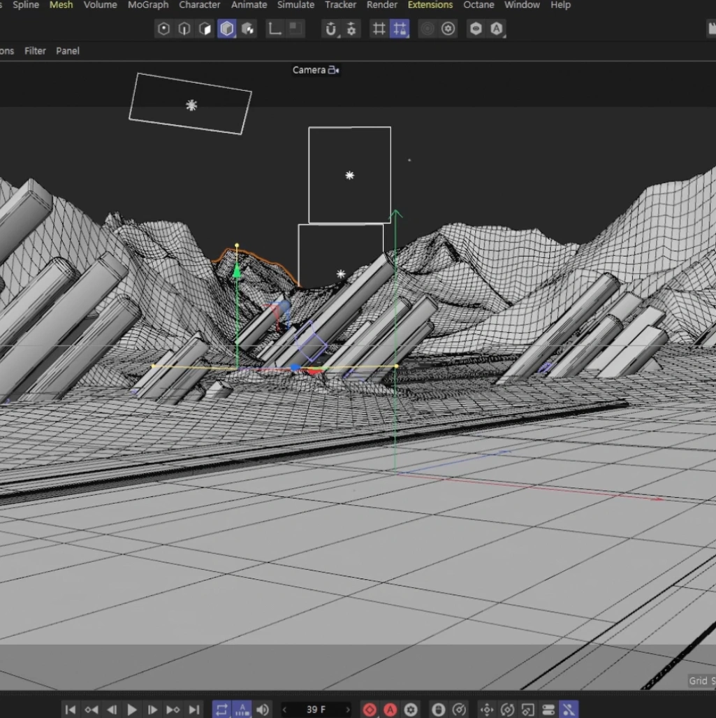This screenshot has width=716, height=718.
Task: Select center square area light star
Action: pyautogui.click(x=349, y=175)
